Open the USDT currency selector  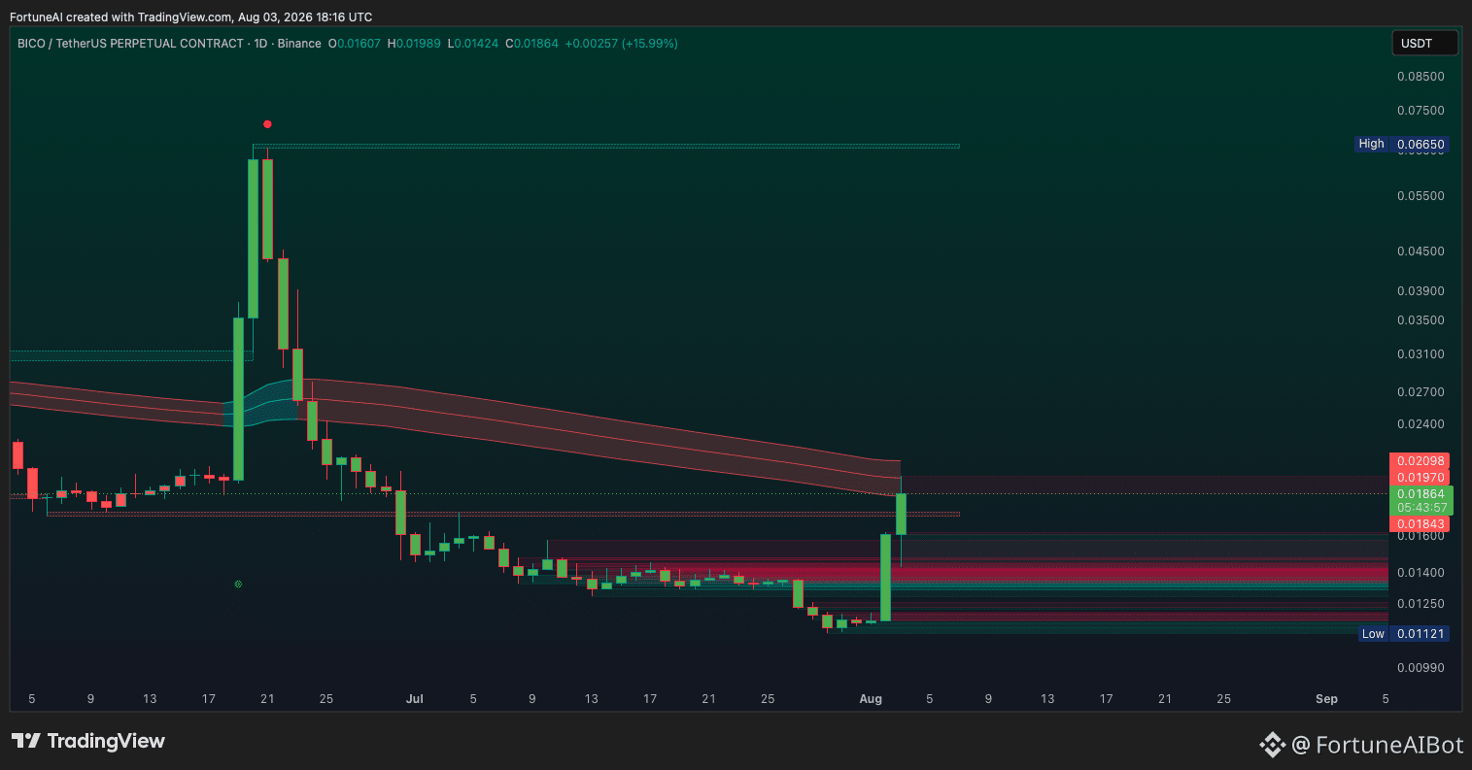tap(1424, 43)
